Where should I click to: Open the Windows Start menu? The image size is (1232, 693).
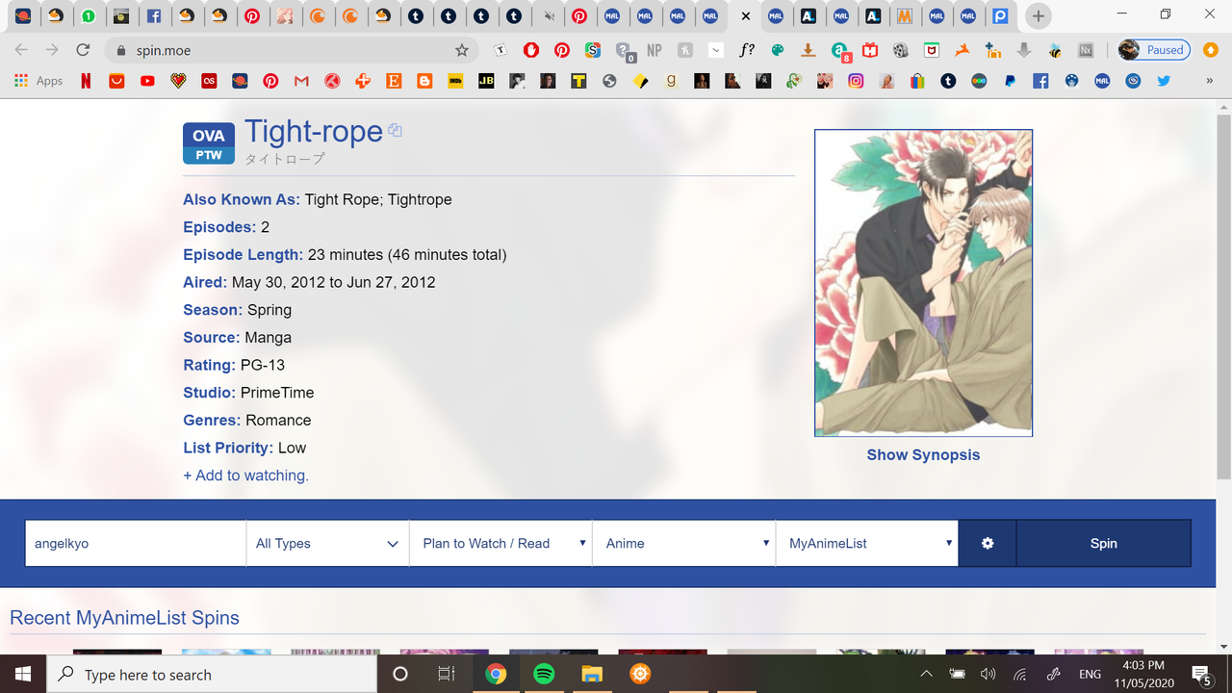(23, 674)
